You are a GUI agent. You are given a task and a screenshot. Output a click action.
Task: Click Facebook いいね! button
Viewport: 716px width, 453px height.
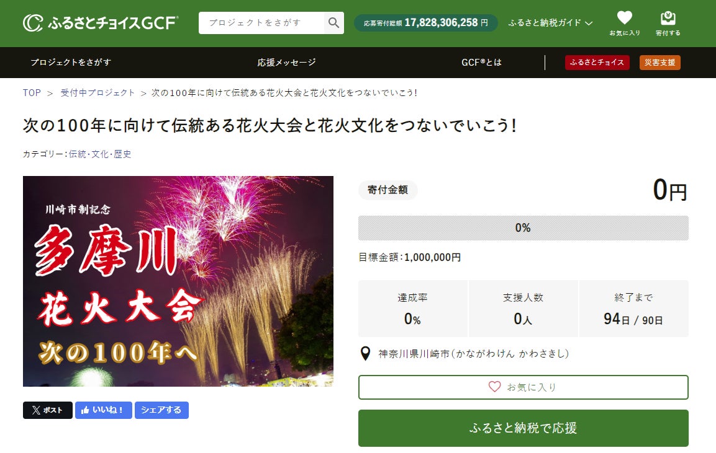tap(103, 410)
